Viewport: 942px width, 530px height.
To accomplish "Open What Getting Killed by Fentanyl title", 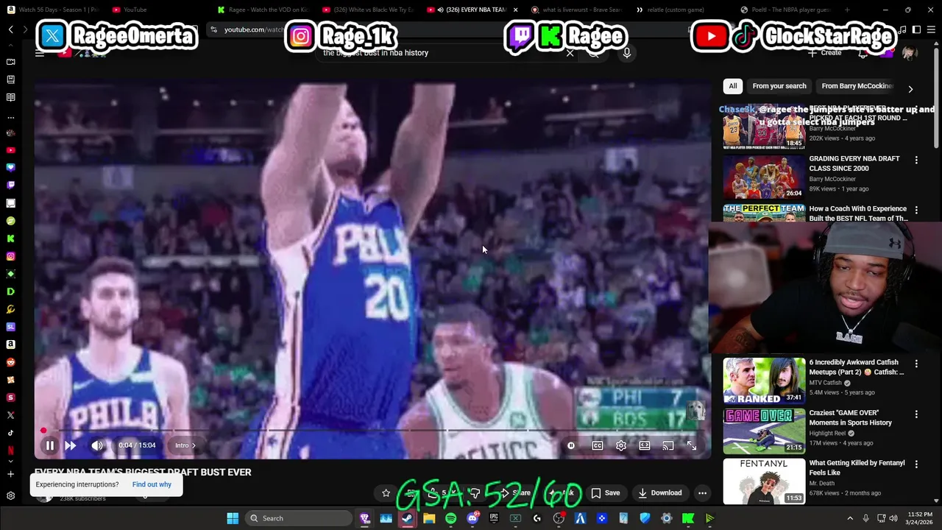I will [857, 468].
